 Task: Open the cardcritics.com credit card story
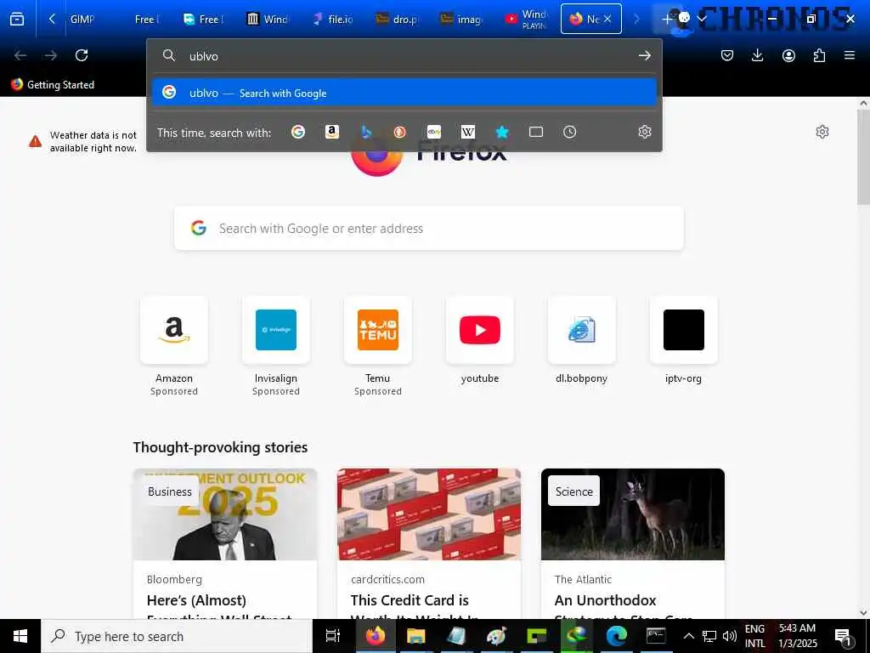coord(429,543)
